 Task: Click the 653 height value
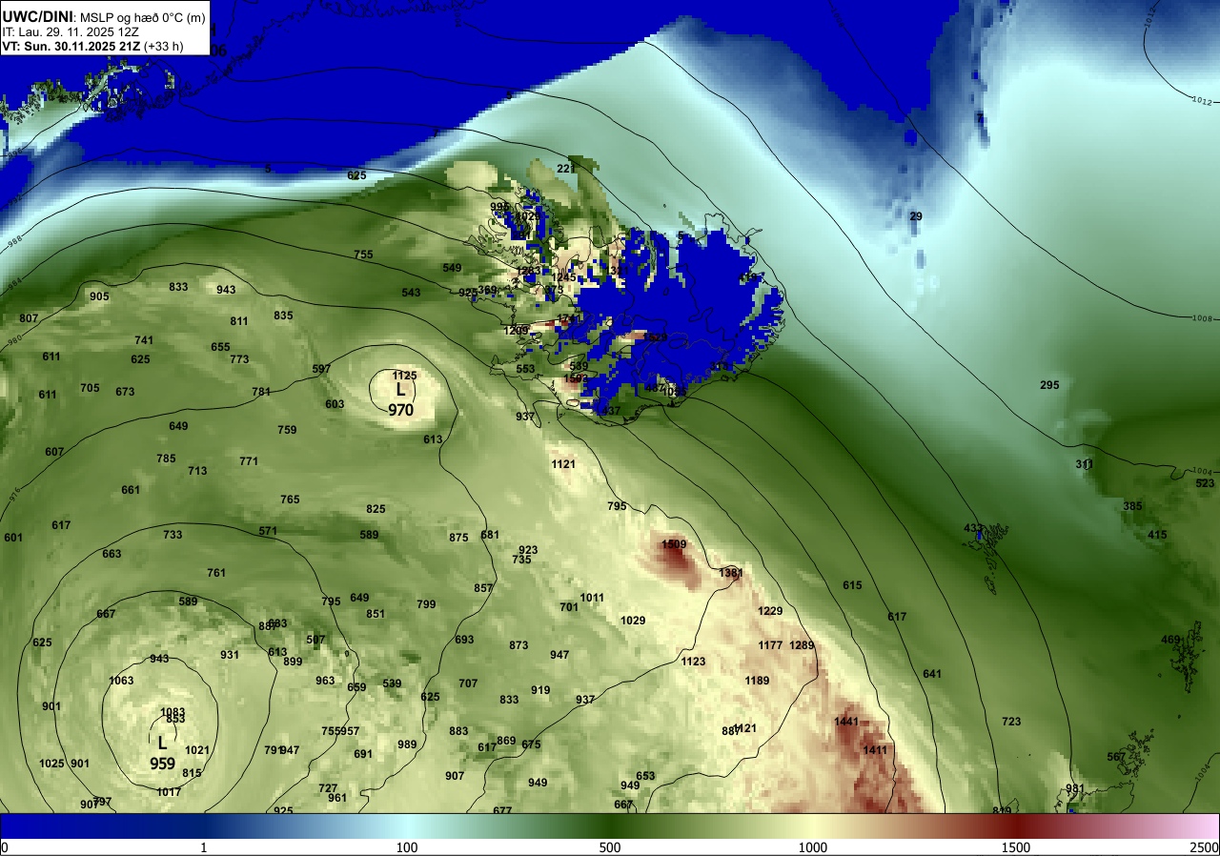tap(645, 776)
